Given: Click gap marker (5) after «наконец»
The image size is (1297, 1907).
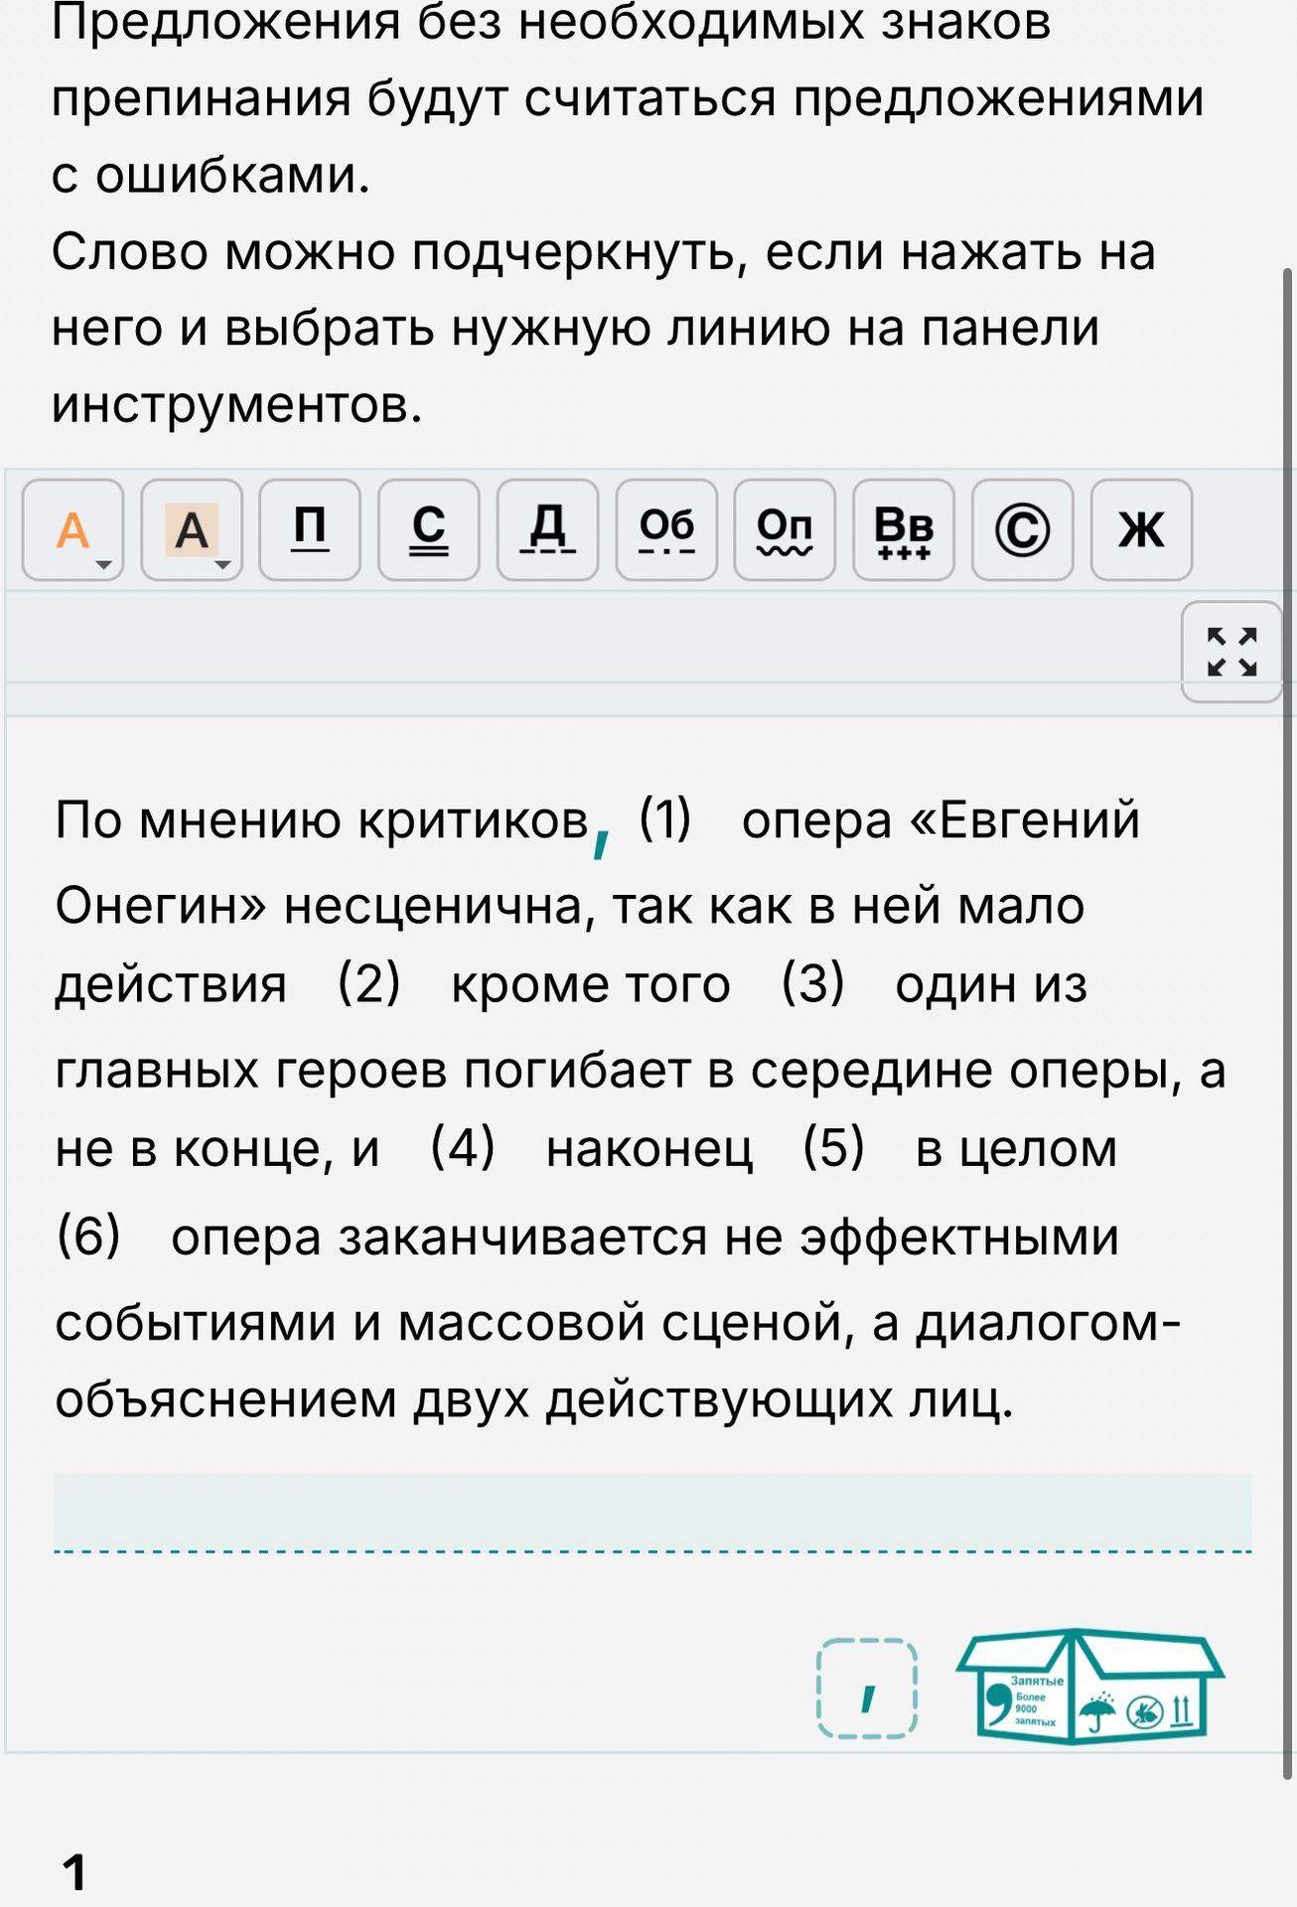Looking at the screenshot, I should click(834, 1148).
